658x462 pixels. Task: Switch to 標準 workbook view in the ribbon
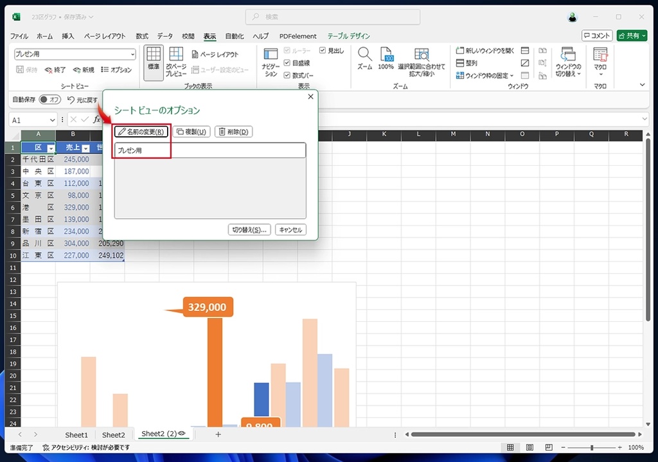[153, 62]
